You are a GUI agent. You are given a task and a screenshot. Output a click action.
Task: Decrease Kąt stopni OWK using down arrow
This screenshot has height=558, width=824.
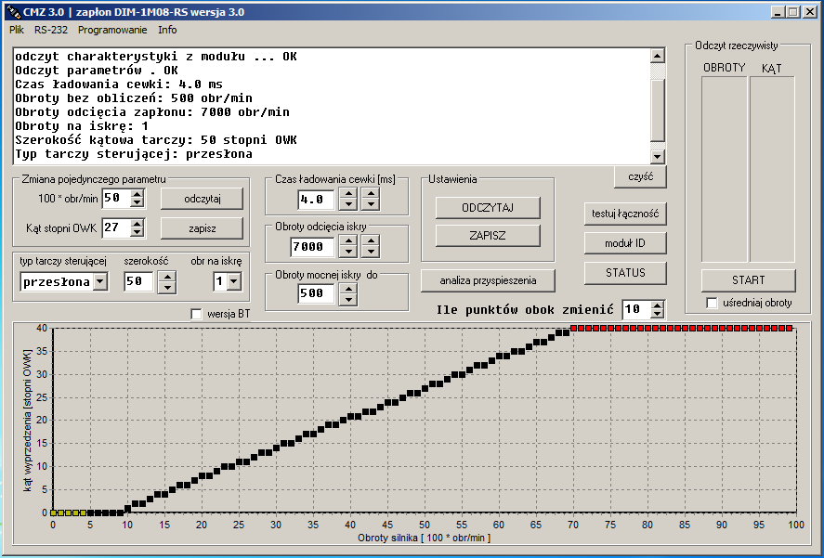click(x=137, y=232)
